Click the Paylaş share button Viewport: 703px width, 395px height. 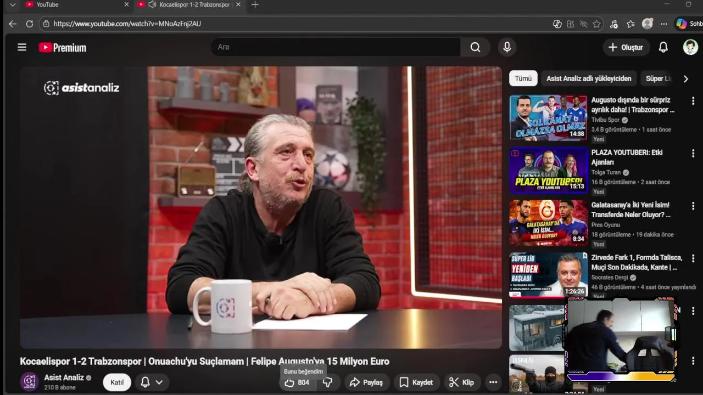click(x=367, y=382)
